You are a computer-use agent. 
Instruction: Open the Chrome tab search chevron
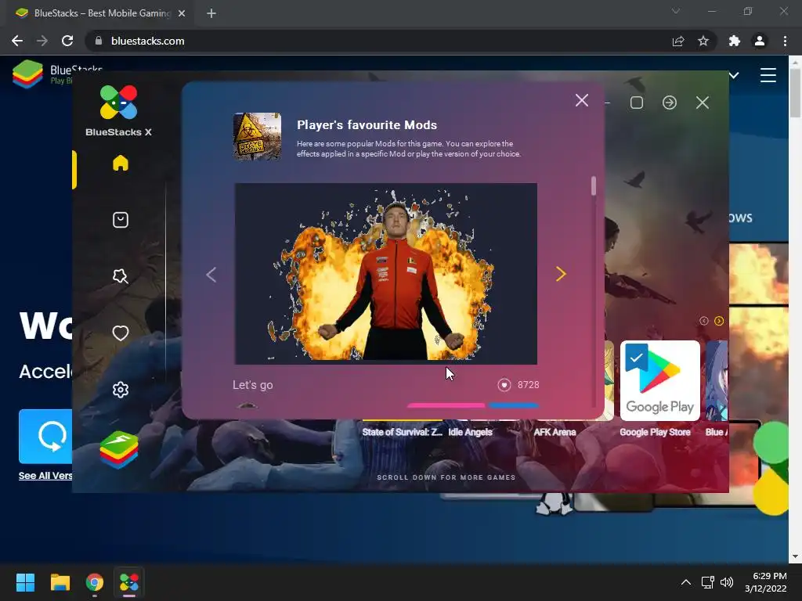[676, 11]
